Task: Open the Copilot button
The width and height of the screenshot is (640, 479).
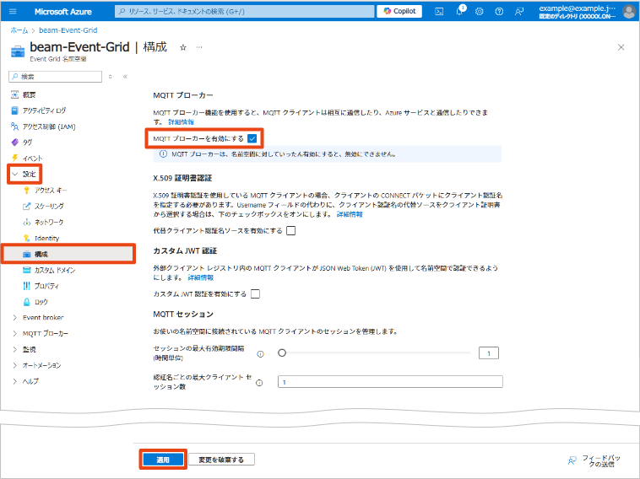Action: [399, 11]
